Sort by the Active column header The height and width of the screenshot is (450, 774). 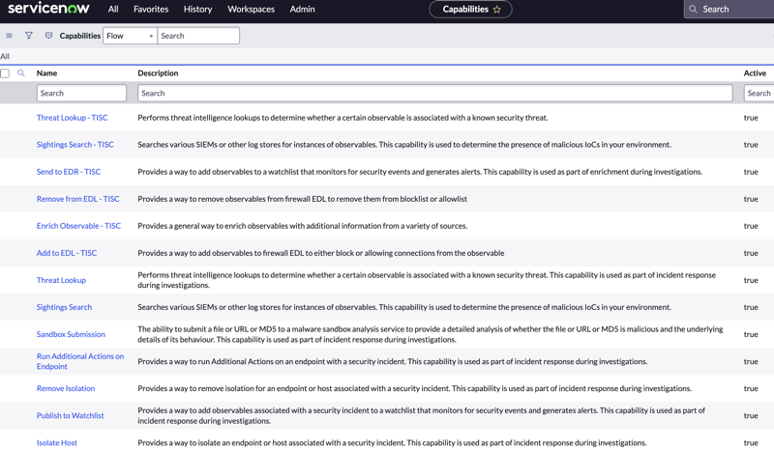point(755,73)
